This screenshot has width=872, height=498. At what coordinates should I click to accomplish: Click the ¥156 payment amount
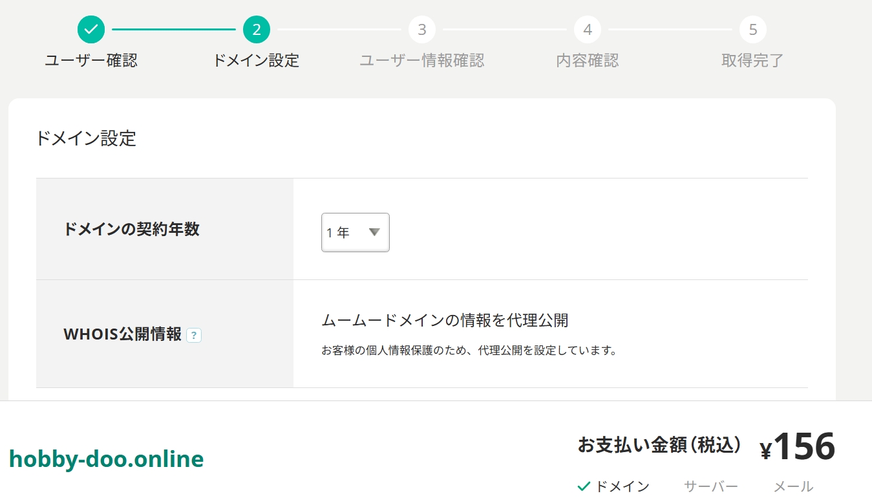(798, 446)
